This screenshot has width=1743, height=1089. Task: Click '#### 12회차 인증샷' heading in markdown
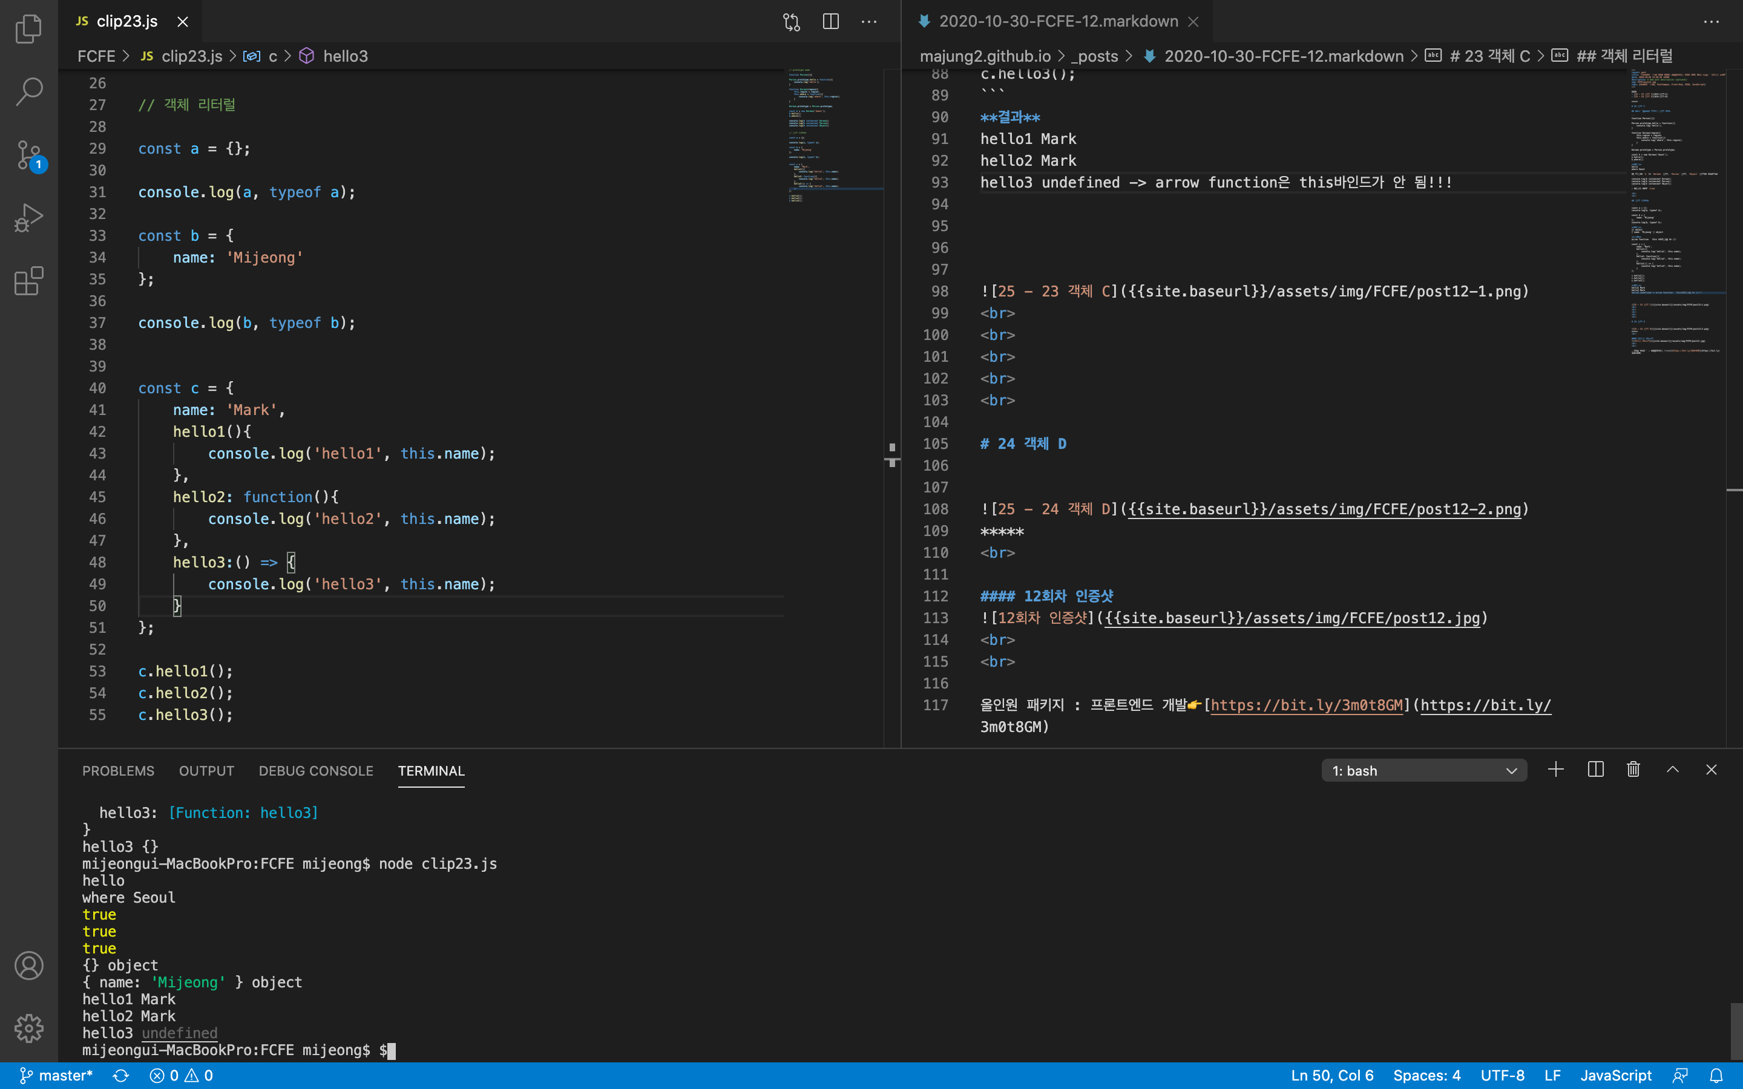[1046, 597]
